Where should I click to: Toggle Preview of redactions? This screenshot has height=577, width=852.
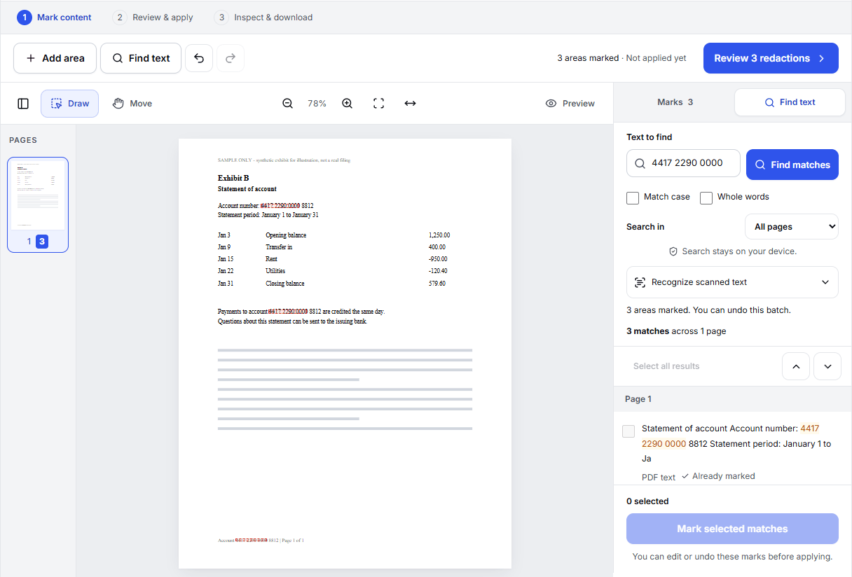pyautogui.click(x=570, y=104)
